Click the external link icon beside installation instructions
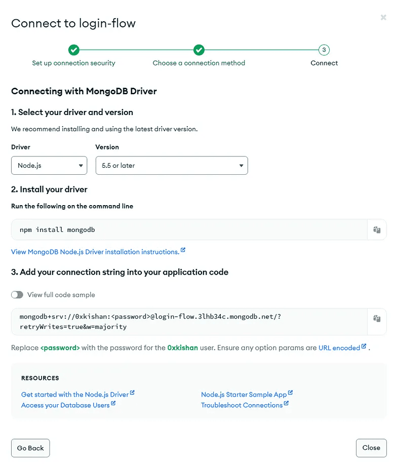 click(x=183, y=250)
